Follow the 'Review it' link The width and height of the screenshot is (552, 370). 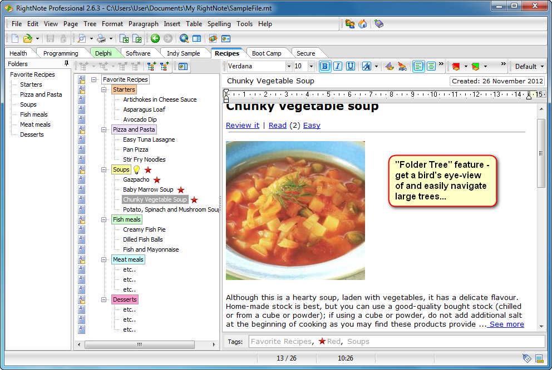[x=243, y=126]
